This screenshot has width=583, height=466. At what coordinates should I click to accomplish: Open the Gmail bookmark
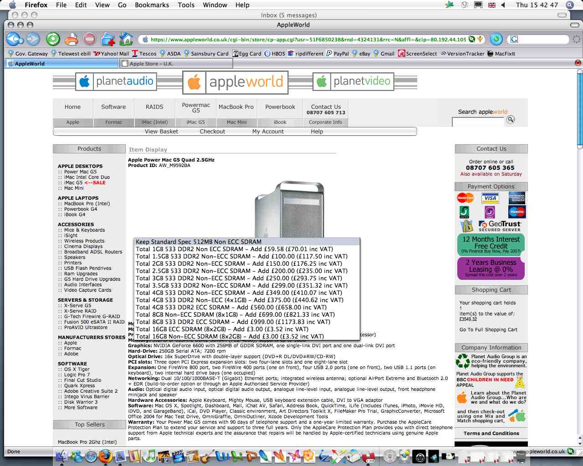tap(384, 54)
